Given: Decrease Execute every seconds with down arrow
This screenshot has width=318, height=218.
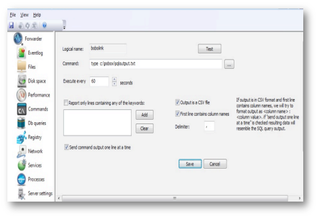Looking at the screenshot, I should (x=115, y=84).
